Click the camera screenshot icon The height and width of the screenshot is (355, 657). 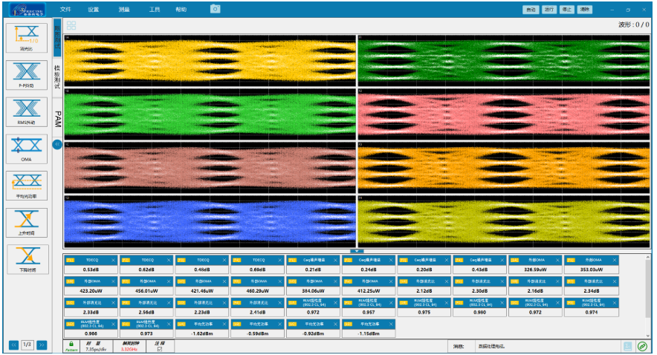click(x=215, y=9)
